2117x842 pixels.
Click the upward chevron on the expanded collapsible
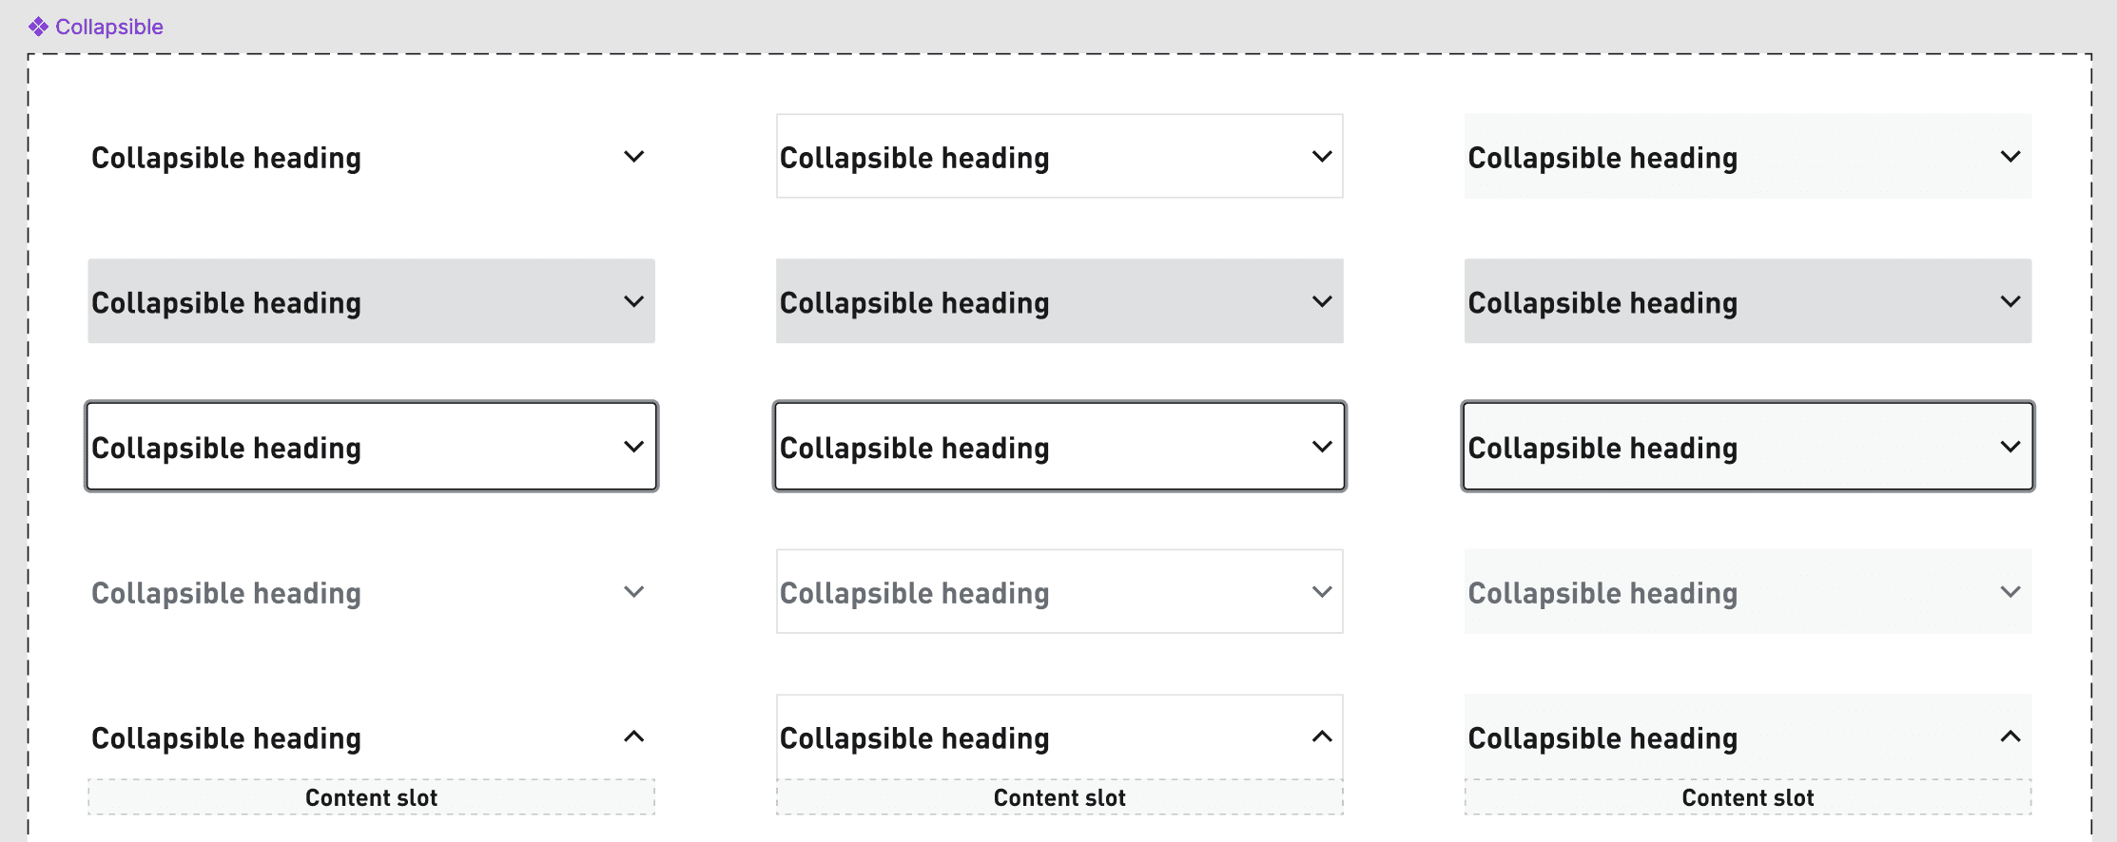pyautogui.click(x=633, y=736)
